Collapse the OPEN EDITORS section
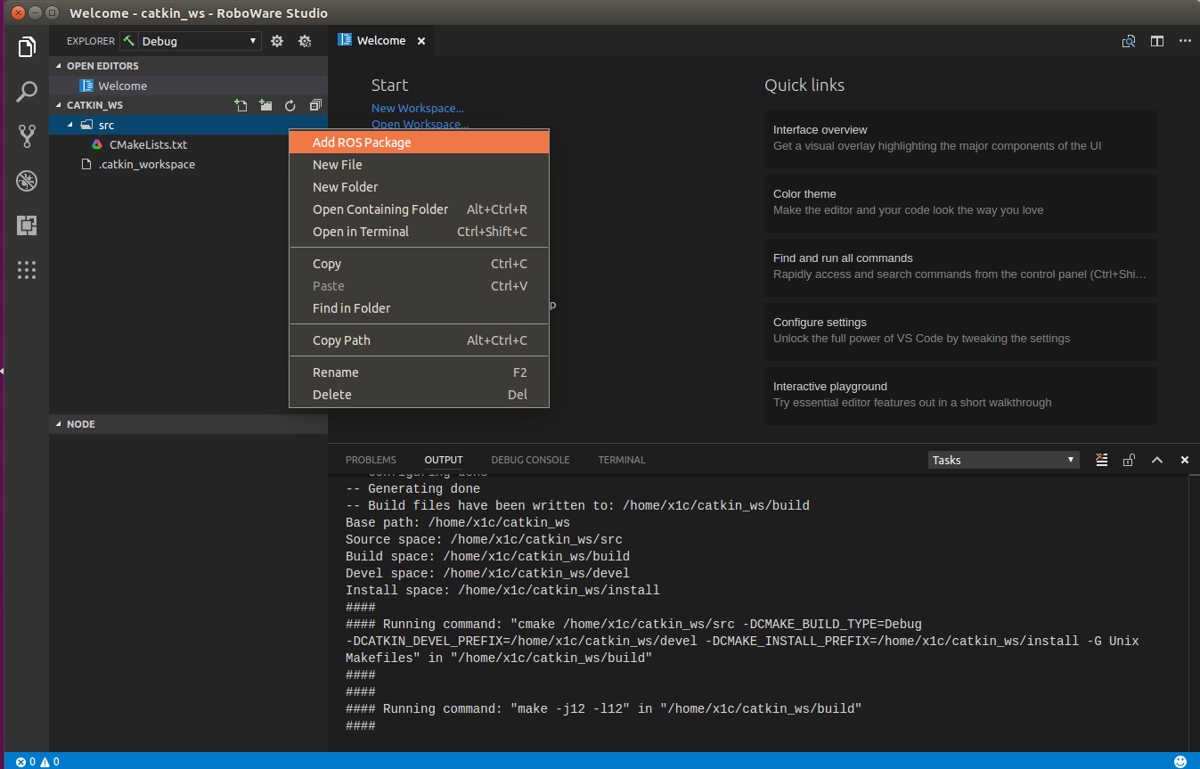The image size is (1200, 769). click(102, 66)
